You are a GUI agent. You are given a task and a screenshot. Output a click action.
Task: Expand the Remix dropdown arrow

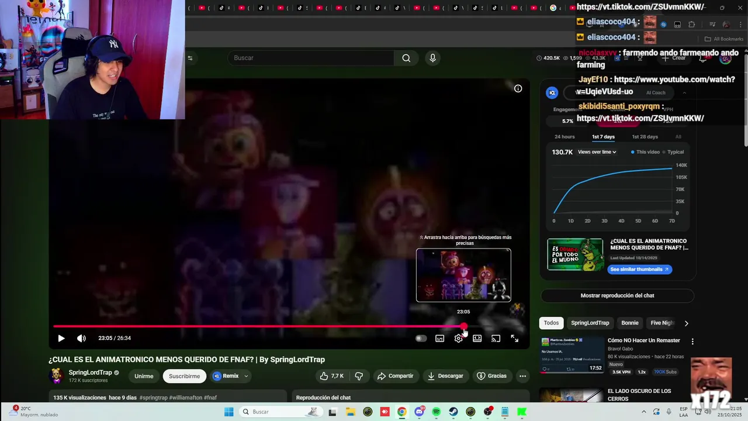point(246,376)
